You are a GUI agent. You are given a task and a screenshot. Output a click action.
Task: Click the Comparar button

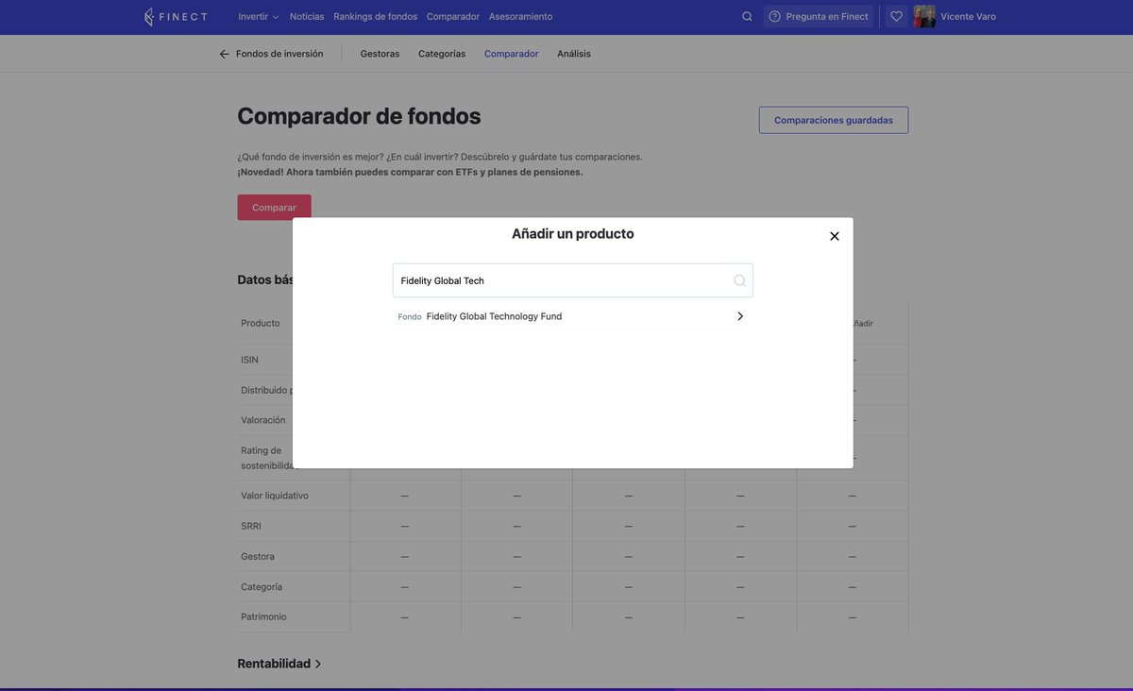(274, 208)
